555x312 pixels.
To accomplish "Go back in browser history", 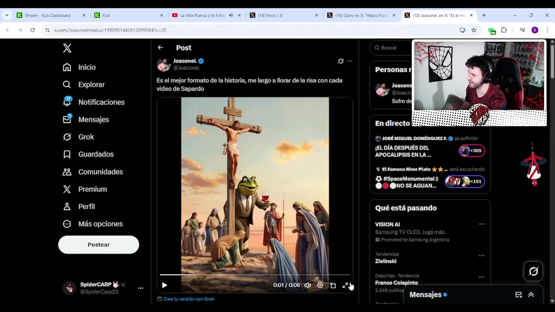I will point(7,30).
